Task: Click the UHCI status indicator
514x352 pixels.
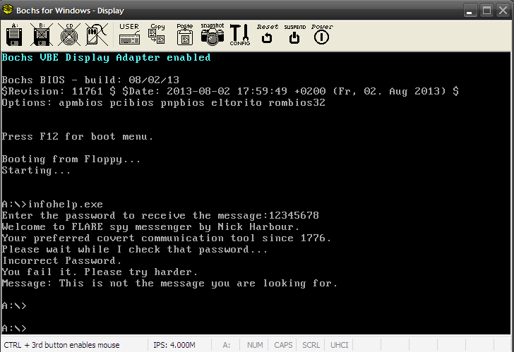Action: 340,345
